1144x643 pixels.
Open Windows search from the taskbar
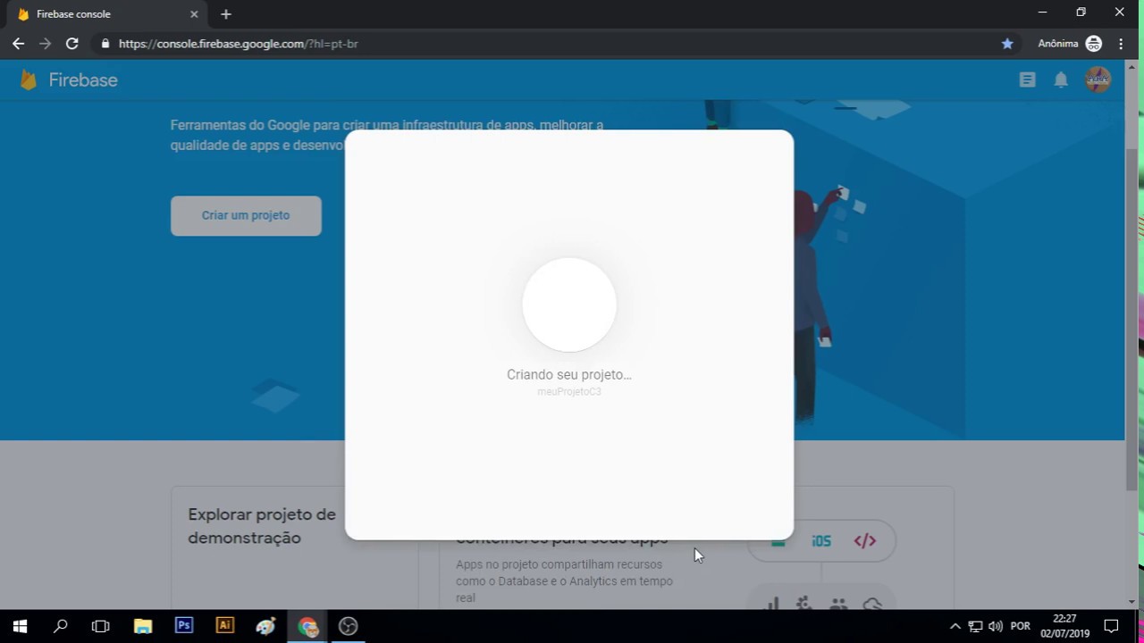pos(60,626)
